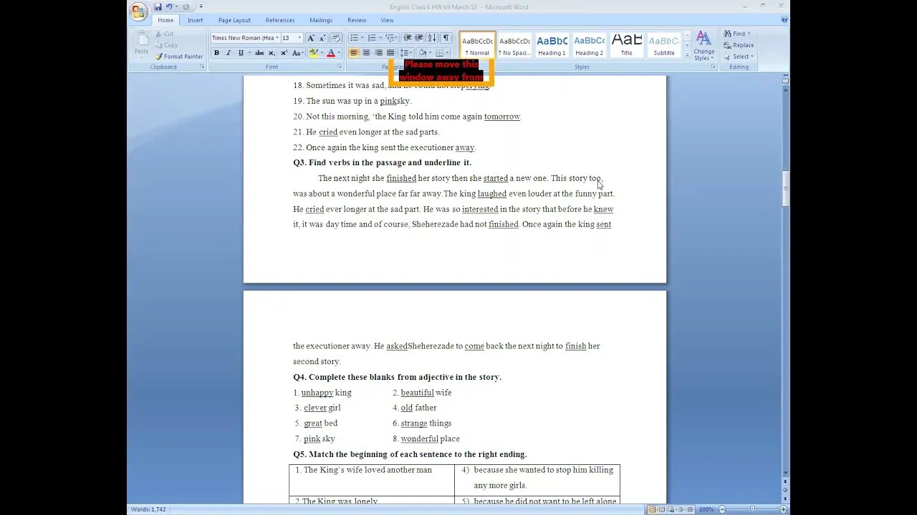Viewport: 917px width, 515px height.
Task: Align text to the left
Action: coord(354,53)
